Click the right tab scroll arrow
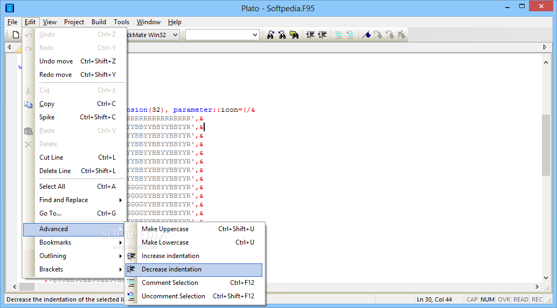 tap(545, 47)
